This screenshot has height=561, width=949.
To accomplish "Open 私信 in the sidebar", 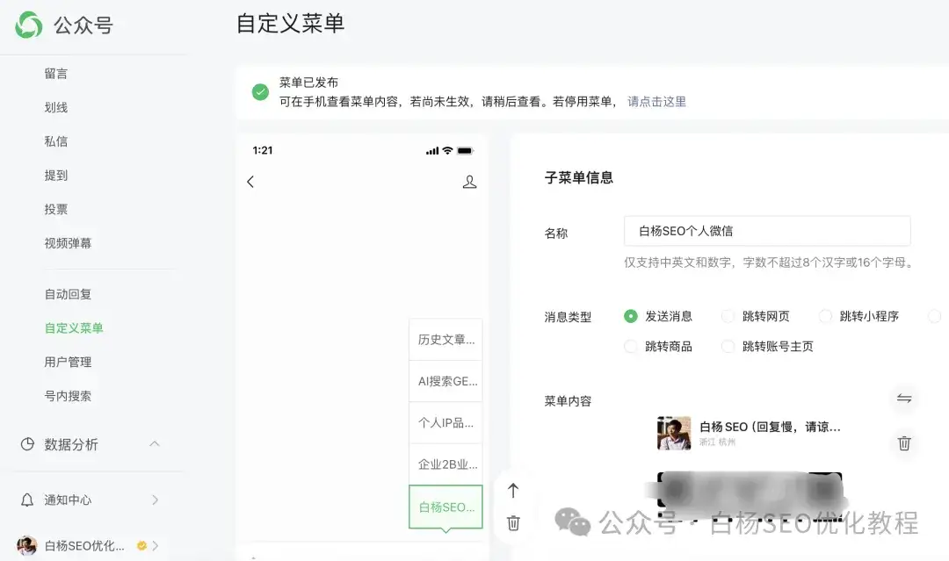I will (55, 141).
